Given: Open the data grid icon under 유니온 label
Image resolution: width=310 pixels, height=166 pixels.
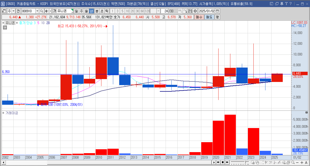Looking at the screenshot, I should (x=5, y=27).
